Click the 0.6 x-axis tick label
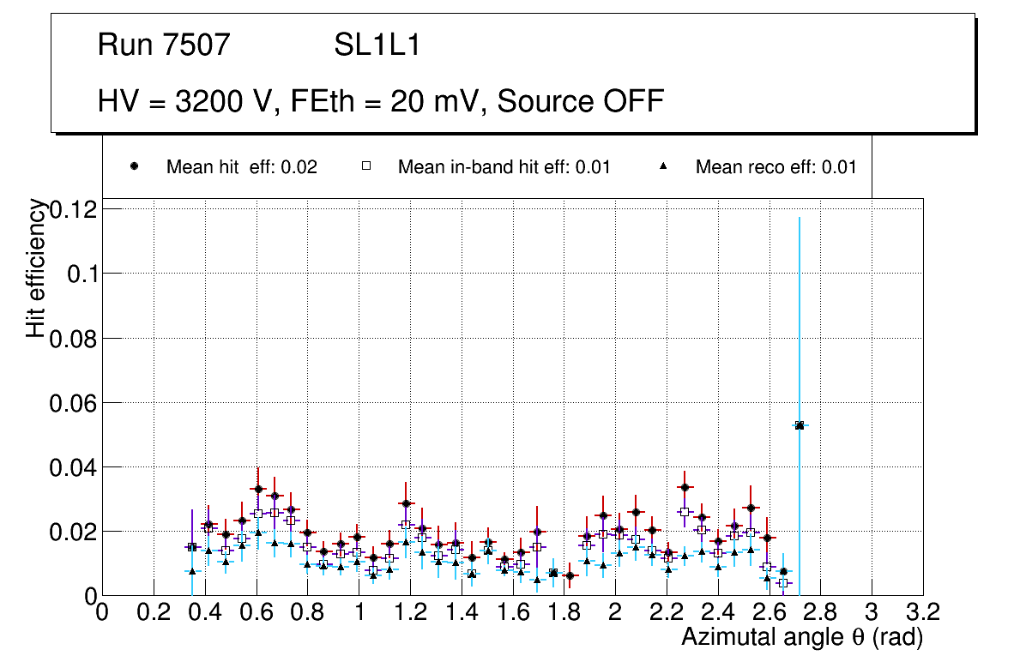 coord(256,611)
